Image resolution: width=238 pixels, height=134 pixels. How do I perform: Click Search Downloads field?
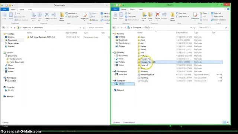point(98,28)
